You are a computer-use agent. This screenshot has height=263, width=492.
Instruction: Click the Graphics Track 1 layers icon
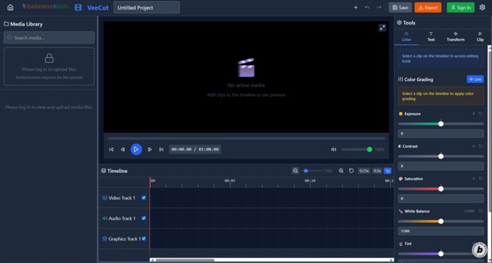pyautogui.click(x=105, y=239)
